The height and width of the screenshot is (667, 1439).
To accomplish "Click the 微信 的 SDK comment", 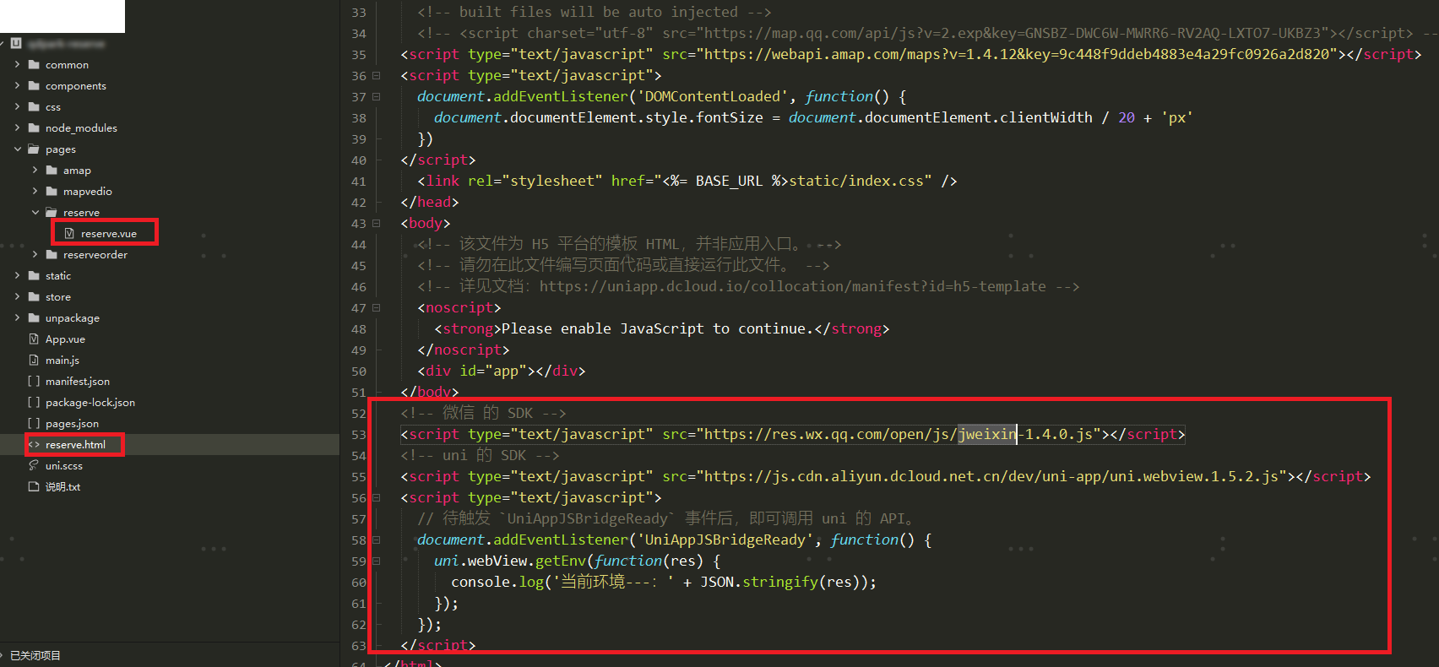I will 483,413.
